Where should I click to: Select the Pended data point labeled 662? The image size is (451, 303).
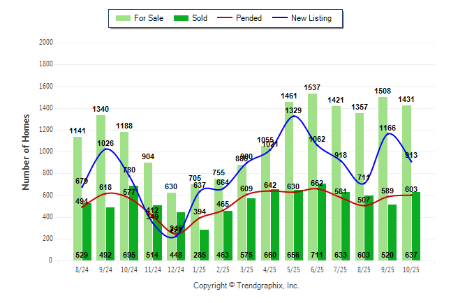(x=317, y=189)
